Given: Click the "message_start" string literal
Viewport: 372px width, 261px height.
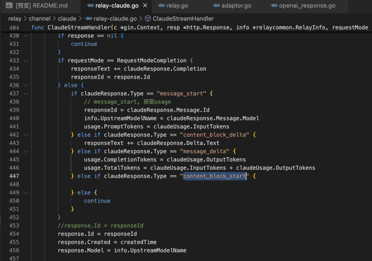Looking at the screenshot, I should click(x=181, y=94).
